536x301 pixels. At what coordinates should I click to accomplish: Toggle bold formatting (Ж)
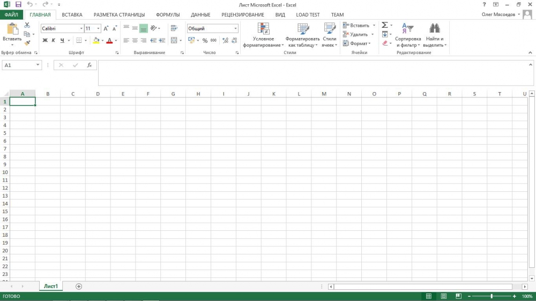click(x=45, y=41)
